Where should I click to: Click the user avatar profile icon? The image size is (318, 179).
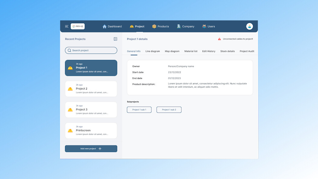click(249, 27)
